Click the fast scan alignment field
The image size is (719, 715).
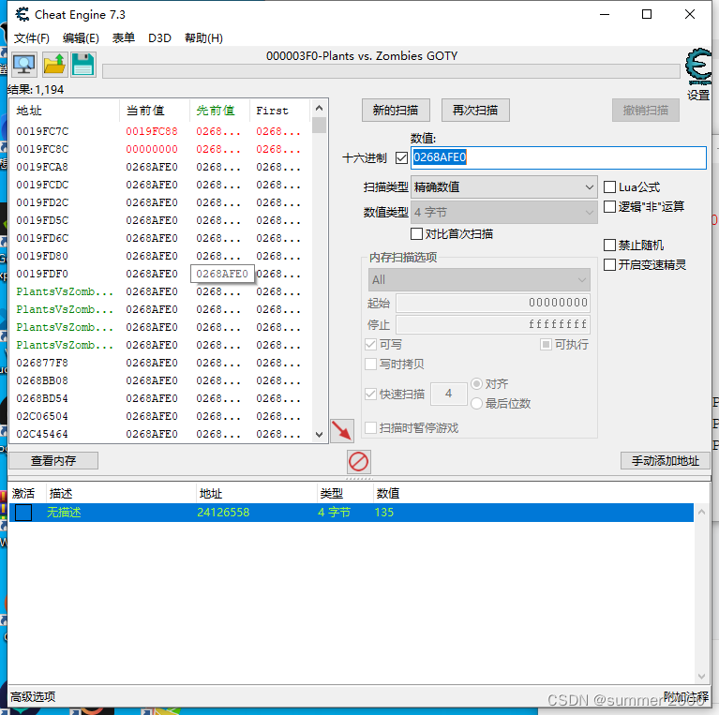tap(448, 394)
